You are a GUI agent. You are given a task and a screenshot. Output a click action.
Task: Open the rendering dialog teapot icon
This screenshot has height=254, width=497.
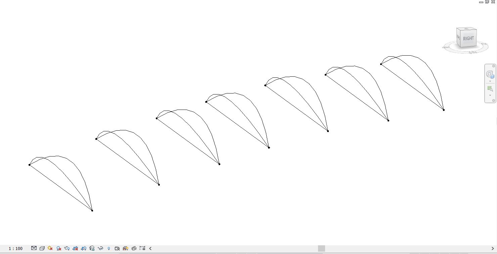67,248
